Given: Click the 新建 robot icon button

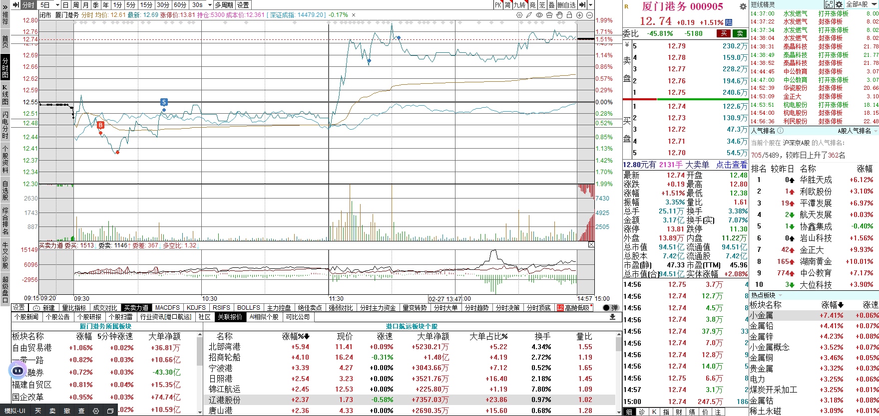Looking at the screenshot, I should (x=44, y=308).
